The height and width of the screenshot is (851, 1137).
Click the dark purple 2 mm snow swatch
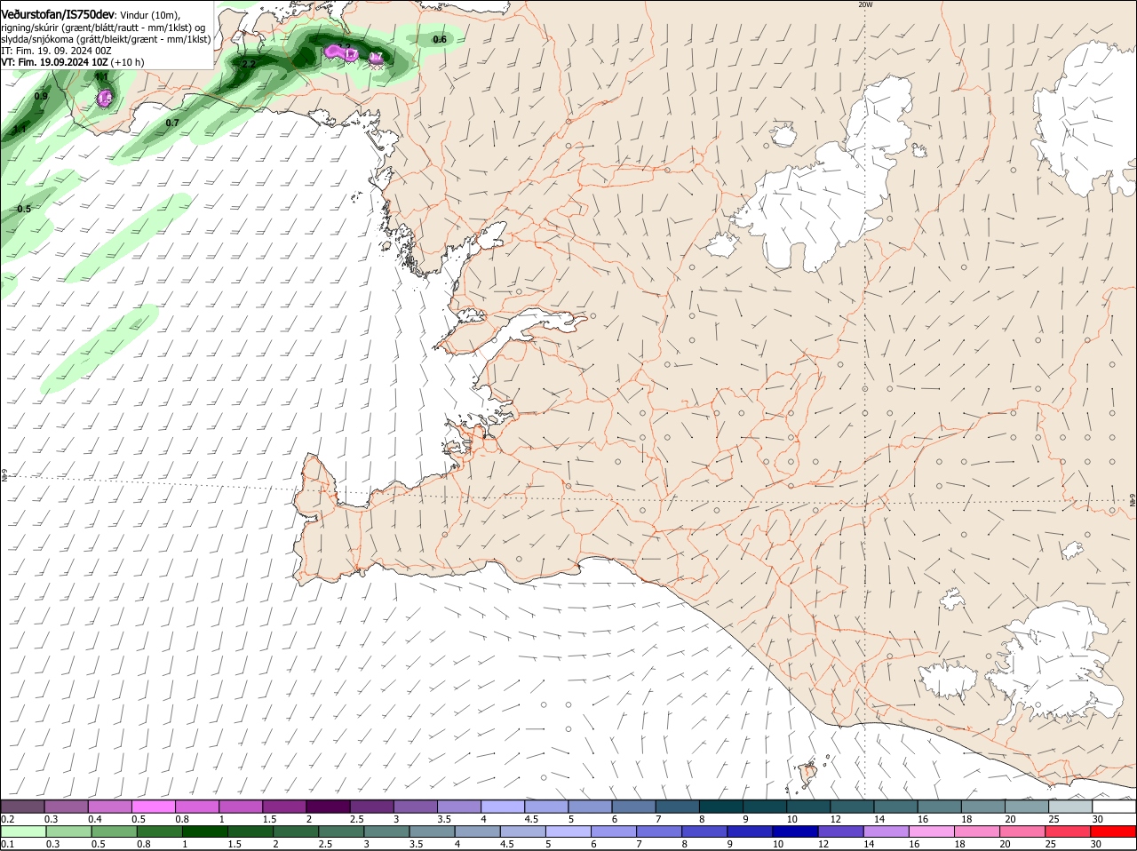328,806
